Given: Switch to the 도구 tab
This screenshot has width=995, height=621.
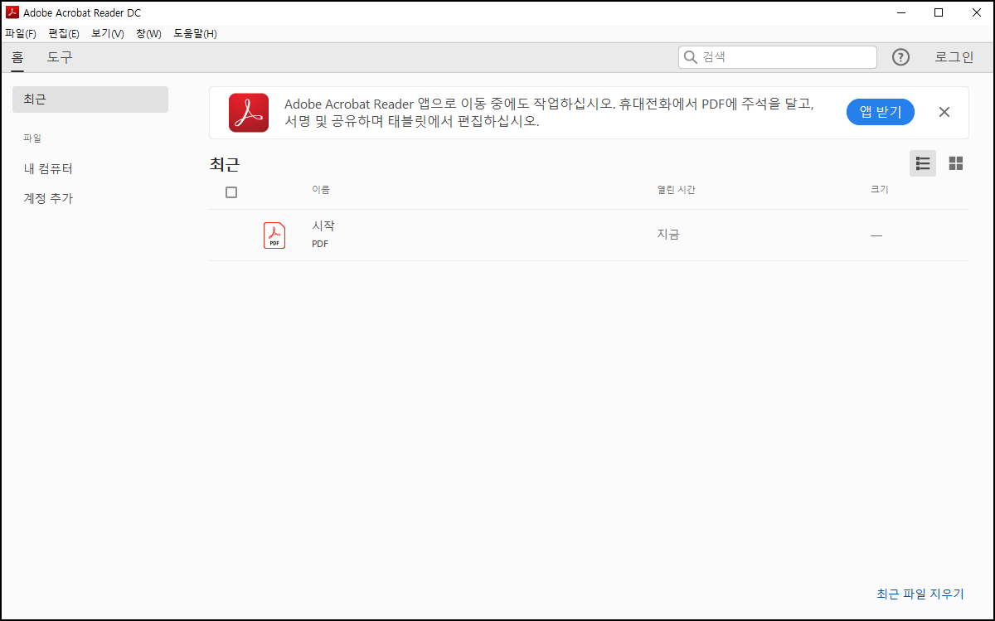Looking at the screenshot, I should click(x=60, y=57).
